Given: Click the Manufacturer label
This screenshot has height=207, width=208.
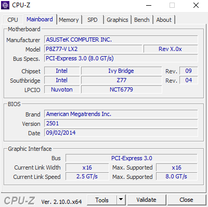Looking at the screenshot, I should point(23,40).
